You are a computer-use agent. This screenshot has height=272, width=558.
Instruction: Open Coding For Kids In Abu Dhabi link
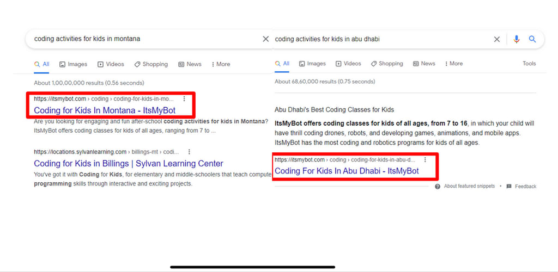coord(347,171)
